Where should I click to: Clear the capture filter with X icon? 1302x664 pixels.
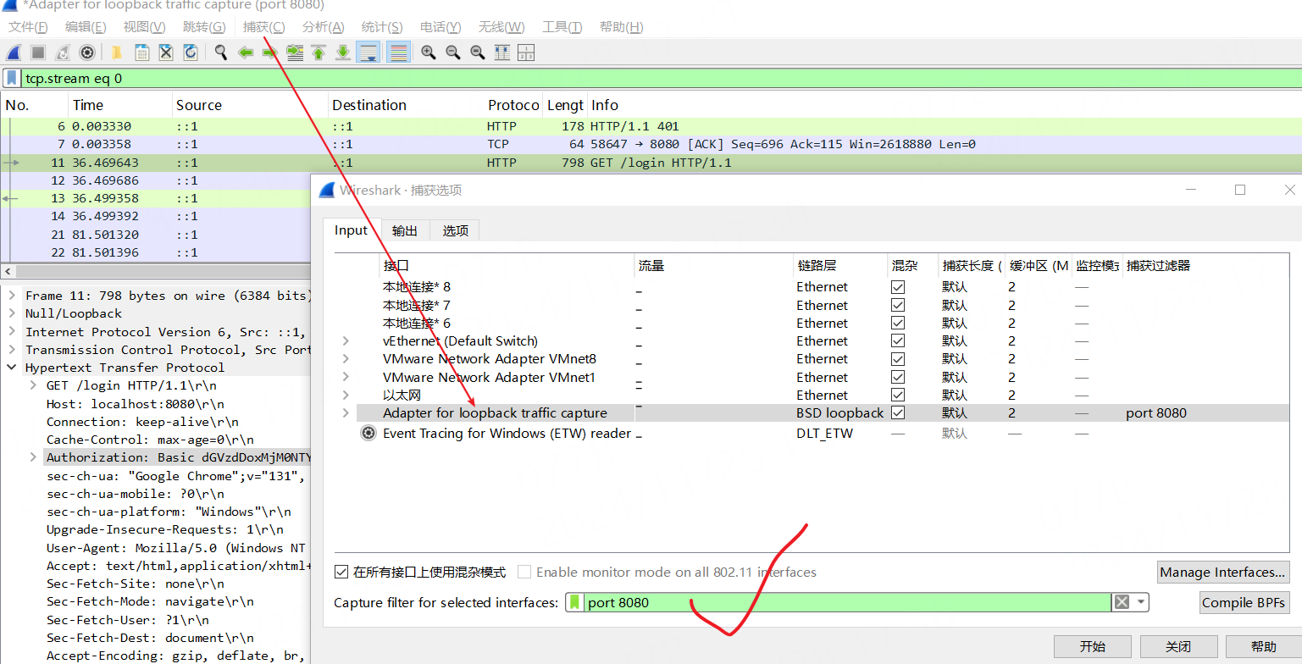click(1122, 602)
